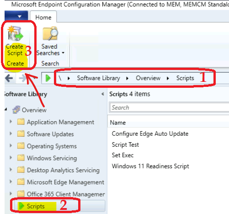Click the Windows Servicing folder icon

21,157
